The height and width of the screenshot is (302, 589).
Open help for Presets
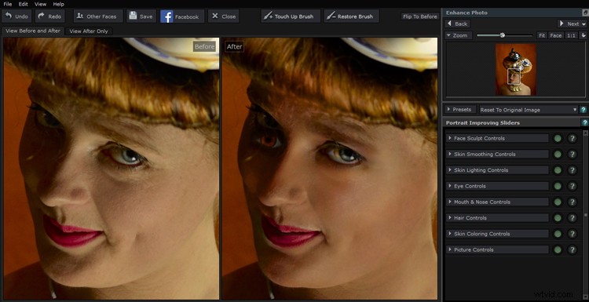coord(584,110)
